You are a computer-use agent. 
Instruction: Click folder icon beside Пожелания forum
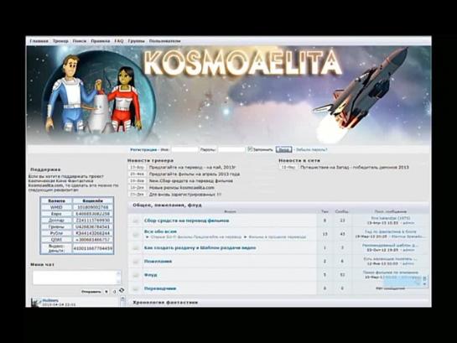pyautogui.click(x=136, y=262)
